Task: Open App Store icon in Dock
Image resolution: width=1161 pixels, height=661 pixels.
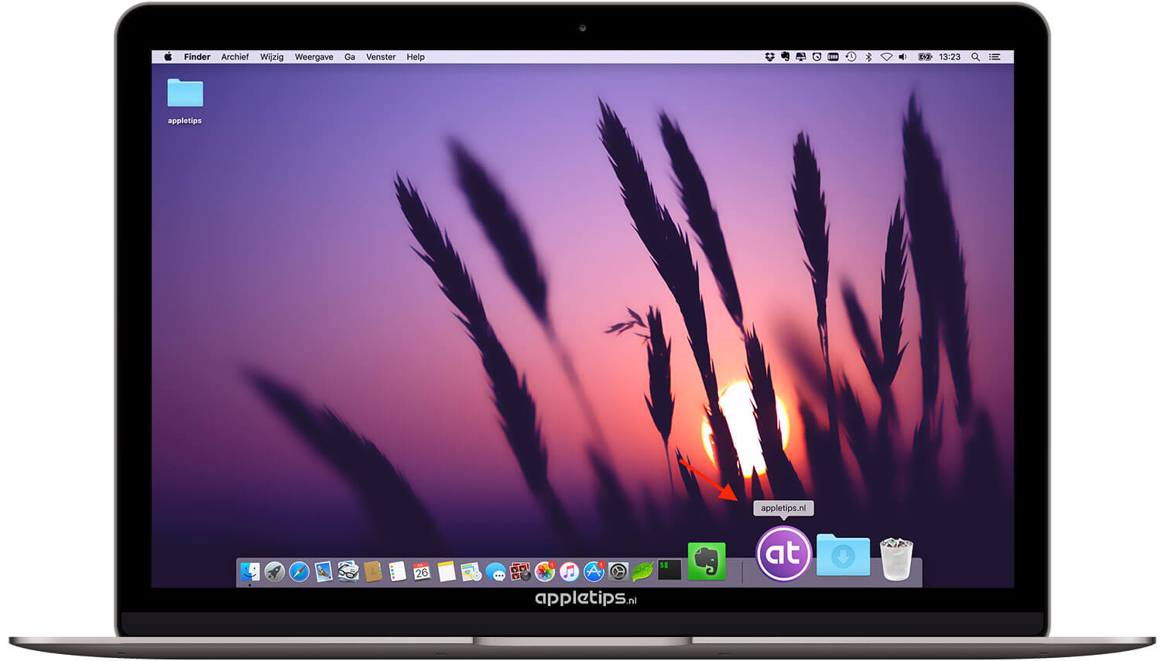Action: click(x=594, y=571)
